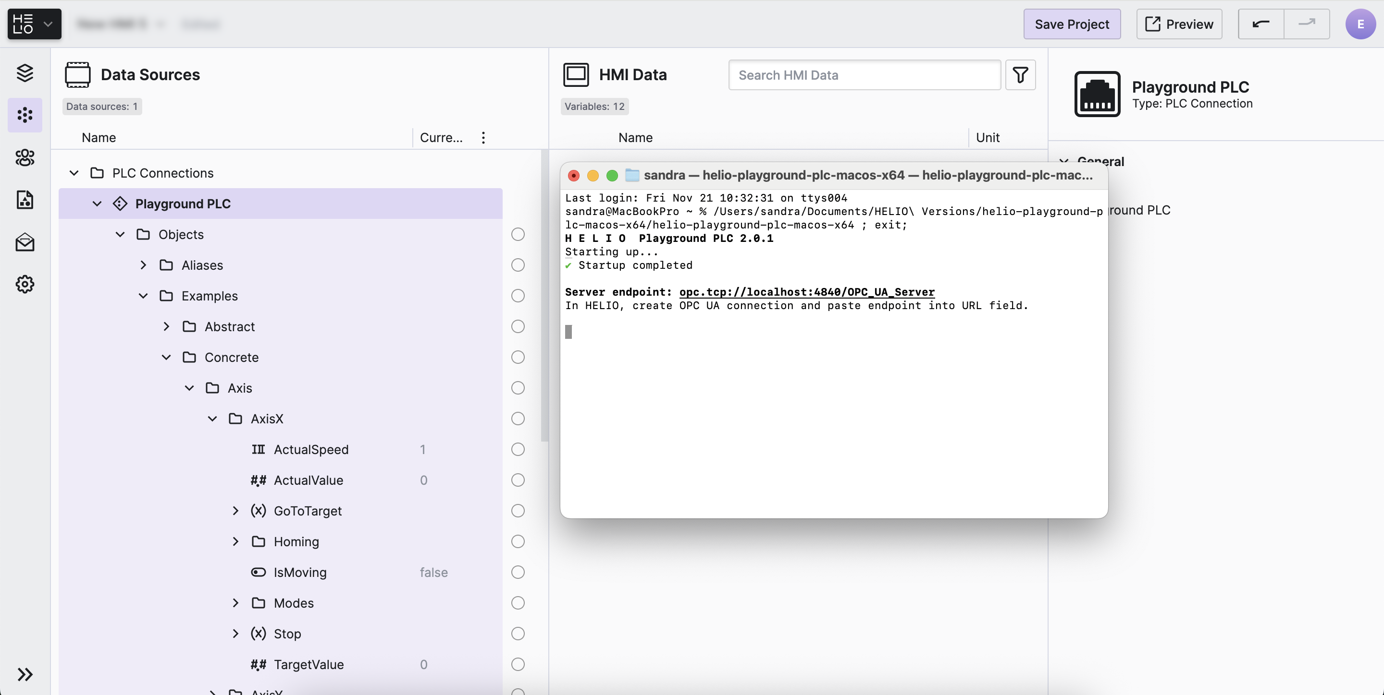The width and height of the screenshot is (1384, 695).
Task: Open the layers icon in left sidebar
Action: 25,72
